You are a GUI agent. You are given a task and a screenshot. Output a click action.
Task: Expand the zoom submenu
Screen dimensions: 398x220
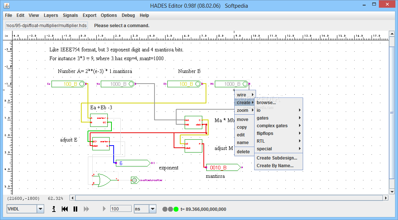245,110
